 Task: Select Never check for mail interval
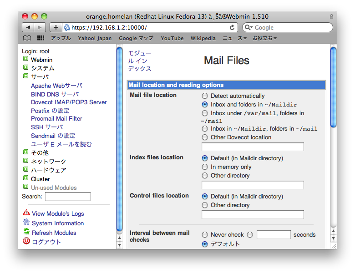(205, 235)
